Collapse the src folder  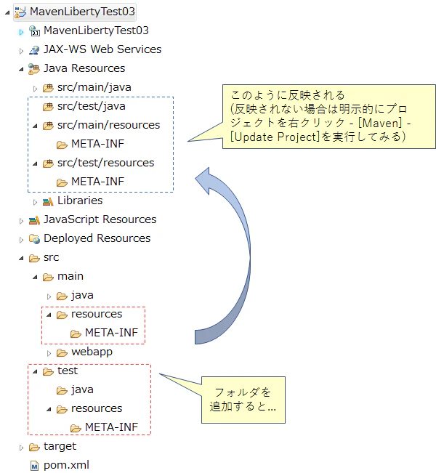[x=21, y=259]
